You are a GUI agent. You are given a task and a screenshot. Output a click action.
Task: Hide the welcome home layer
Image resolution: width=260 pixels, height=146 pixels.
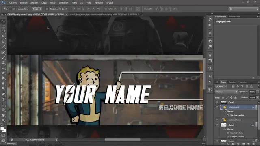click(217, 120)
